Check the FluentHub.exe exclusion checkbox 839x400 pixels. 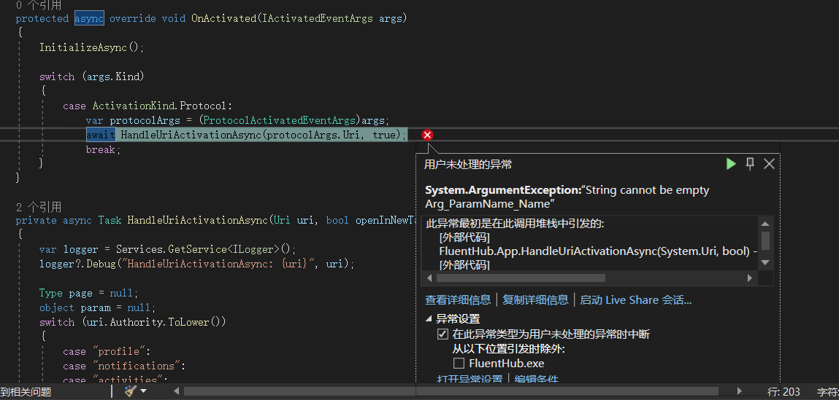point(459,364)
